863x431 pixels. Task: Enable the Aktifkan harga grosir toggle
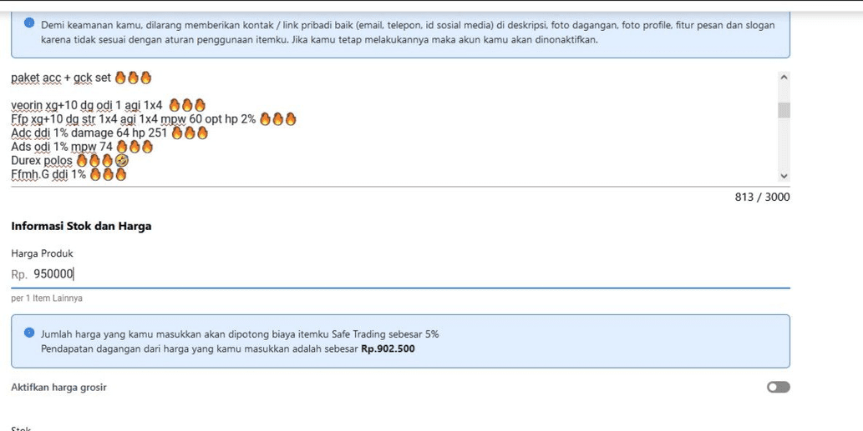pos(779,387)
